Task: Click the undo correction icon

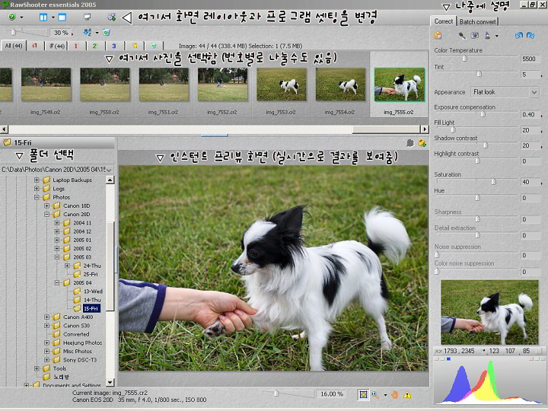Action: coord(519,35)
